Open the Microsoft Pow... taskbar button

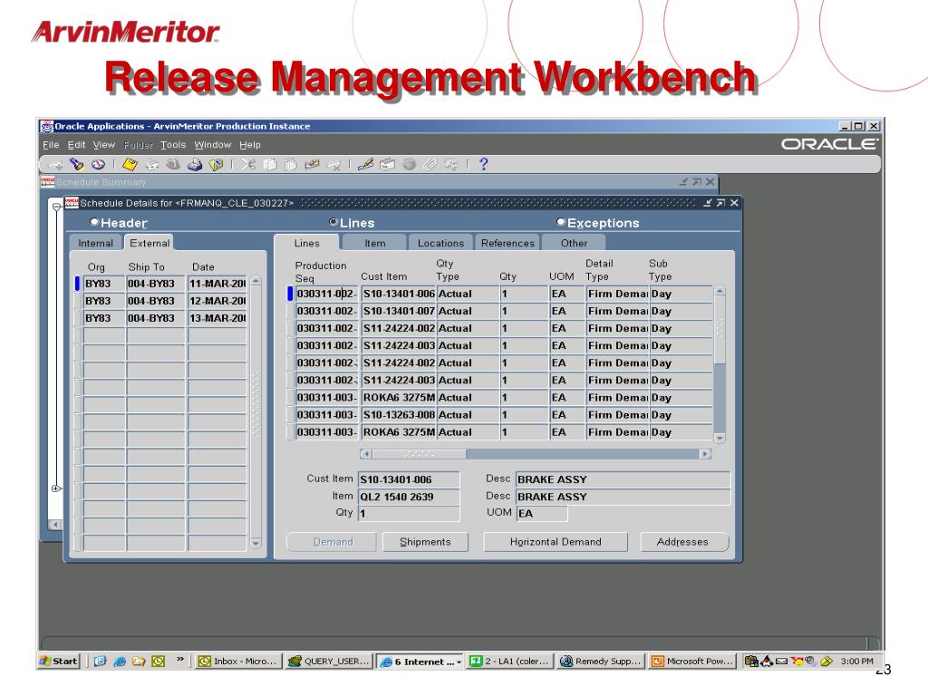coord(691,661)
